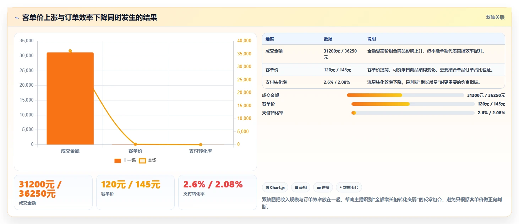The height and width of the screenshot is (224, 519).
Task: Click the description starting 客单价提高
Action: click(430, 70)
